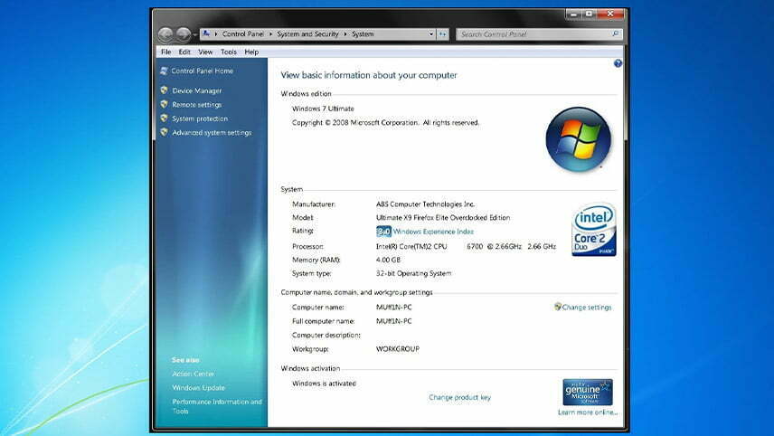This screenshot has height=436, width=774.
Task: Select Control Panel in the breadcrumb
Action: [x=243, y=34]
